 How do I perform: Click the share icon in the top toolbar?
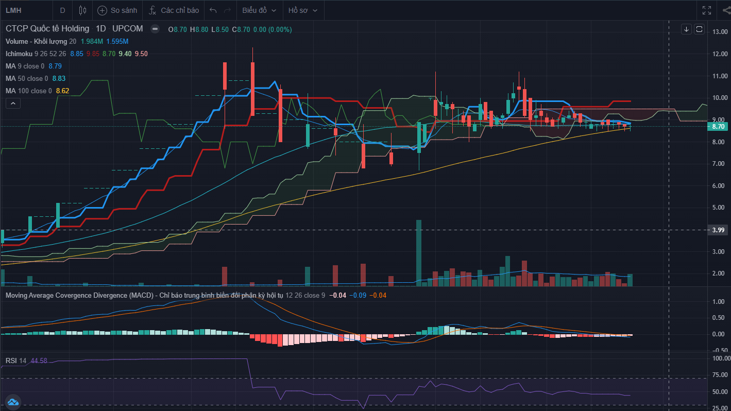click(726, 10)
